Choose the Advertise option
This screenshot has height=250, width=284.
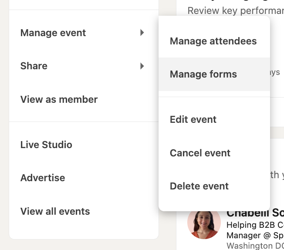(84, 178)
